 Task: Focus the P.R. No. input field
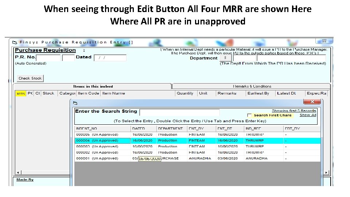point(48,58)
